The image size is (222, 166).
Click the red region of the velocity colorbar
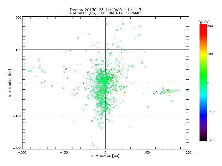(203, 29)
